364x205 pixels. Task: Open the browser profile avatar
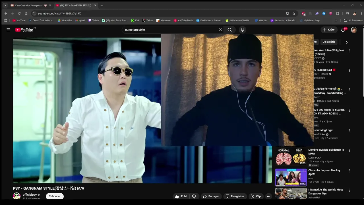coord(354,13)
